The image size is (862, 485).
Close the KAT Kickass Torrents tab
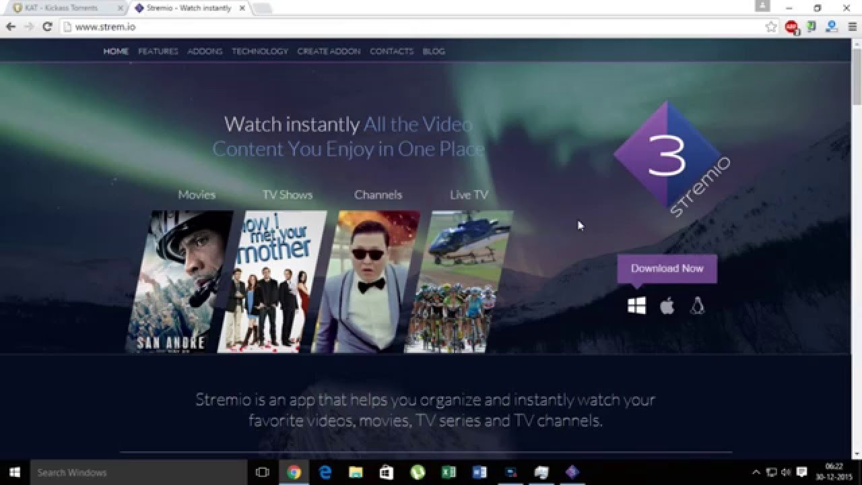pos(120,8)
